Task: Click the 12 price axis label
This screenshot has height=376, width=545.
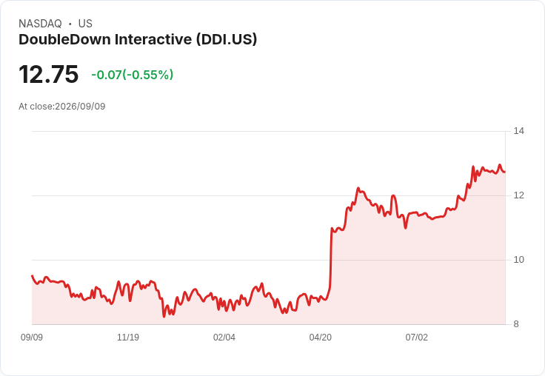Action: pyautogui.click(x=518, y=195)
